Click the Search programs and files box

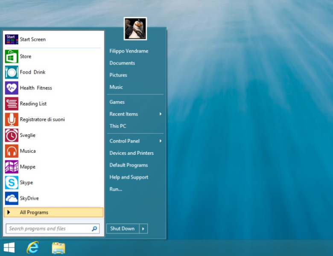click(x=49, y=229)
